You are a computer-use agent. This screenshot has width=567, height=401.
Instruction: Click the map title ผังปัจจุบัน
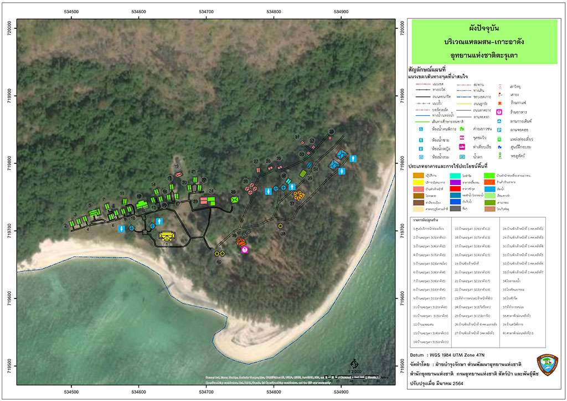click(484, 28)
